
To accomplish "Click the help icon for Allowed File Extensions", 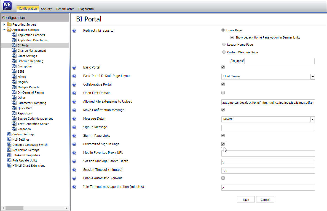I will 74,102.
